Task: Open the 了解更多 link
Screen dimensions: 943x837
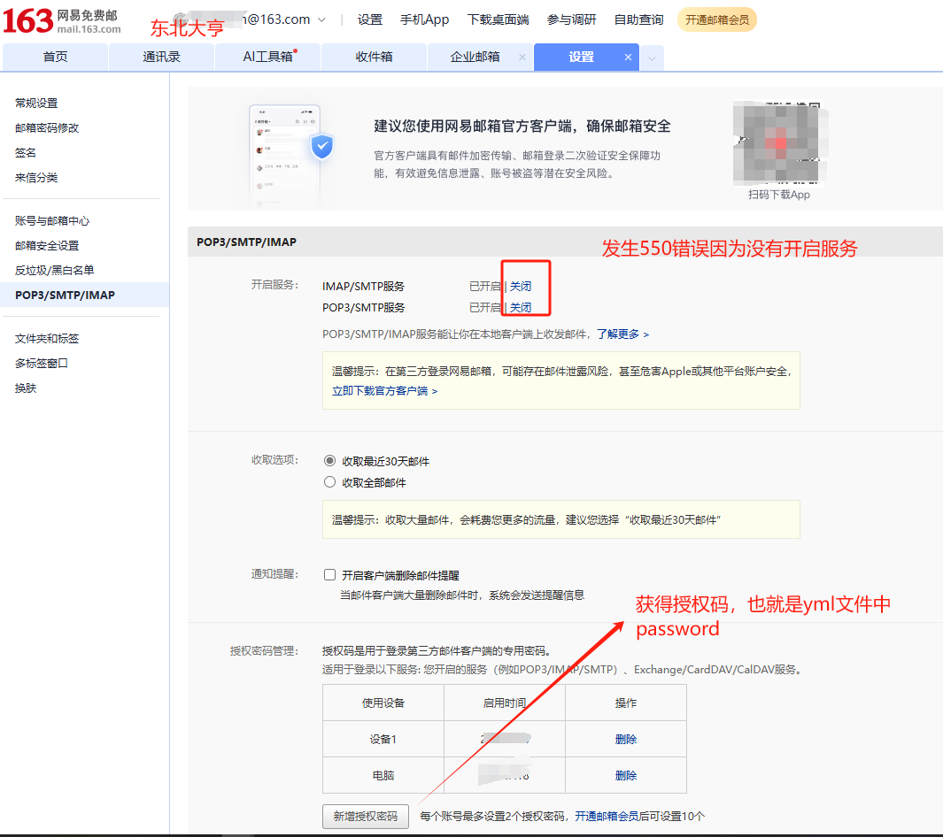Action: click(622, 334)
